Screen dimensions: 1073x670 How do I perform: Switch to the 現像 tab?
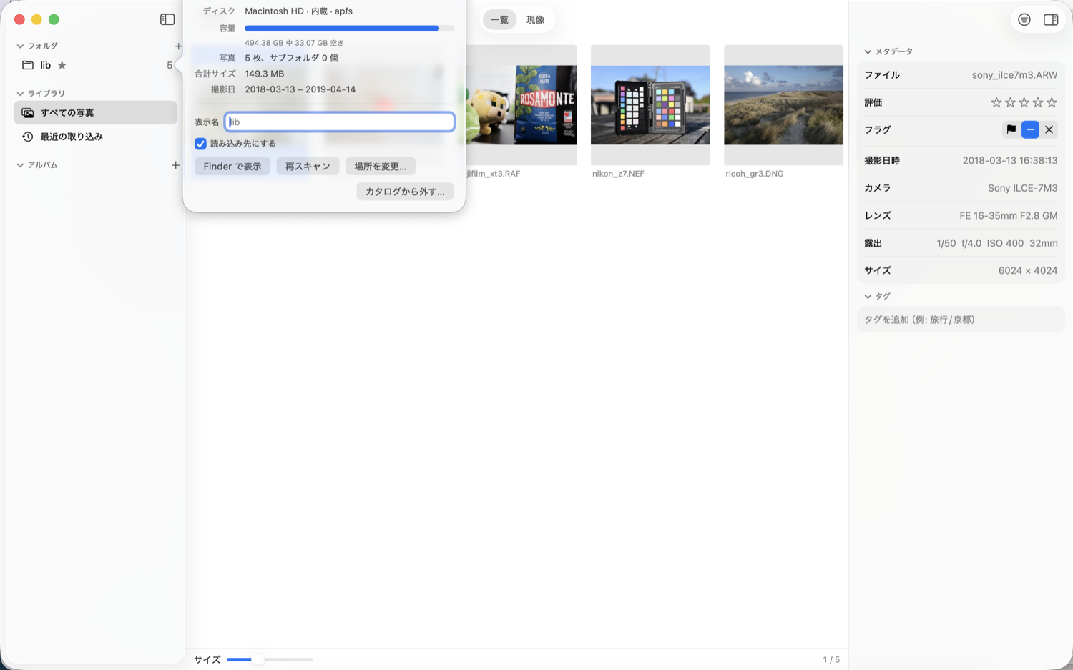(535, 20)
